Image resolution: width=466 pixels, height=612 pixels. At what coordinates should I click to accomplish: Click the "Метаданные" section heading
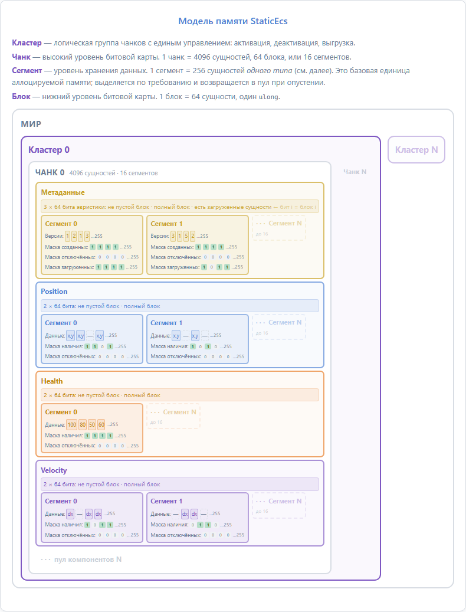[x=63, y=192]
